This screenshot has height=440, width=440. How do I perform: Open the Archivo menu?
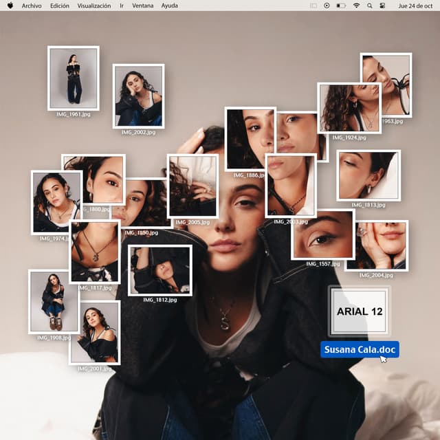[x=31, y=5]
